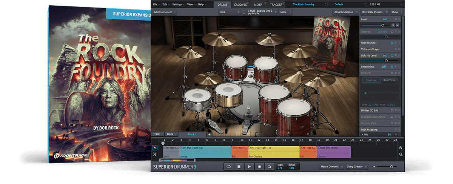The image size is (453, 184).
Task: Select the Track 1 tab
Action: pyautogui.click(x=192, y=134)
